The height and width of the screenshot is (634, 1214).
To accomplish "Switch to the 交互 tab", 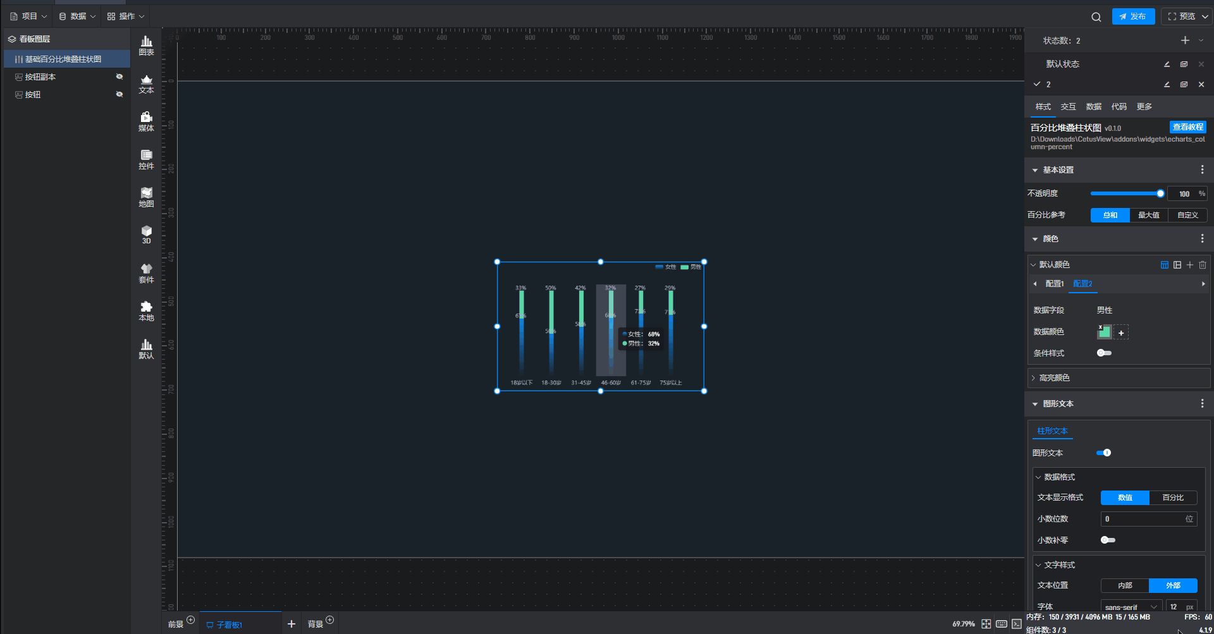I will click(1068, 107).
